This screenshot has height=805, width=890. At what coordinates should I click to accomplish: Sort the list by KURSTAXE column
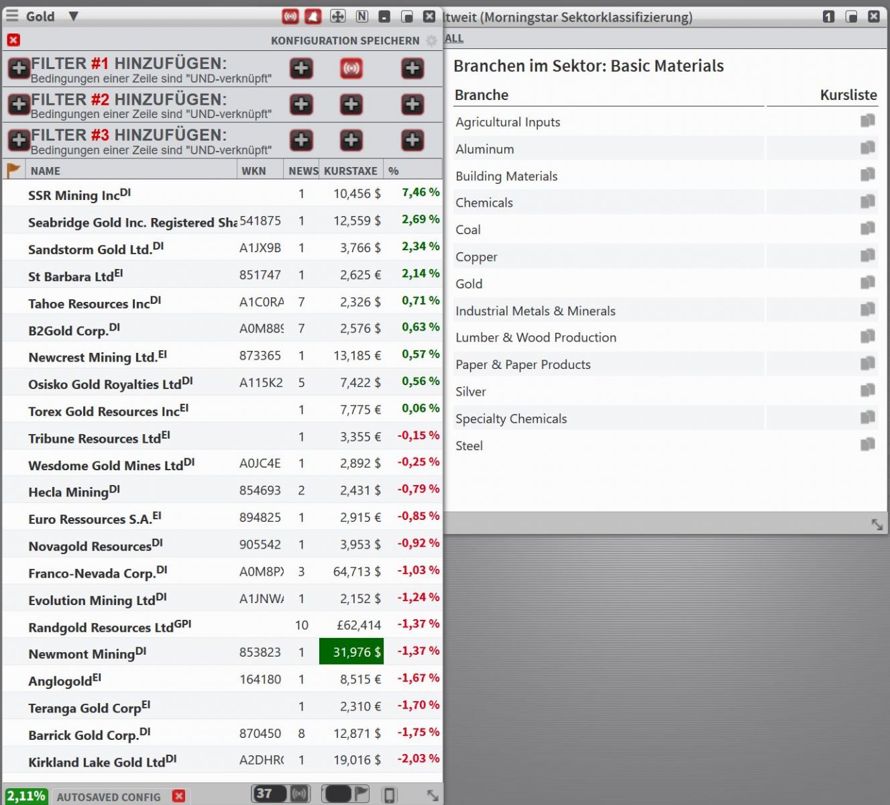click(351, 171)
